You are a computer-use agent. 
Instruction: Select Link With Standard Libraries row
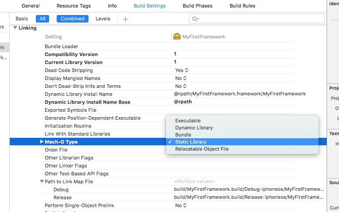[77, 134]
